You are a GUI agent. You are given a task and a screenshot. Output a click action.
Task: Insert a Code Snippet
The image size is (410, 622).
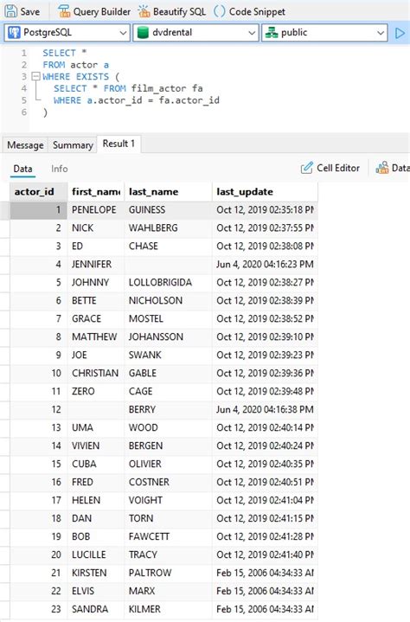(249, 11)
